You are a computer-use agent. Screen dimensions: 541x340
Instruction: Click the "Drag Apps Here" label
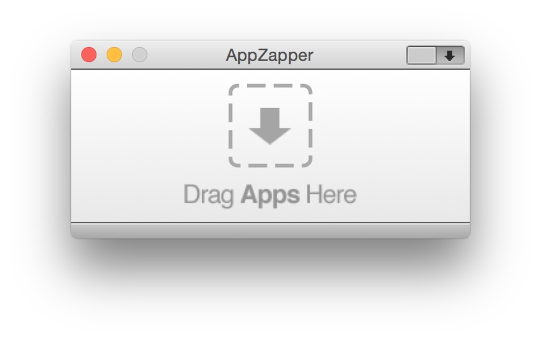tap(270, 195)
